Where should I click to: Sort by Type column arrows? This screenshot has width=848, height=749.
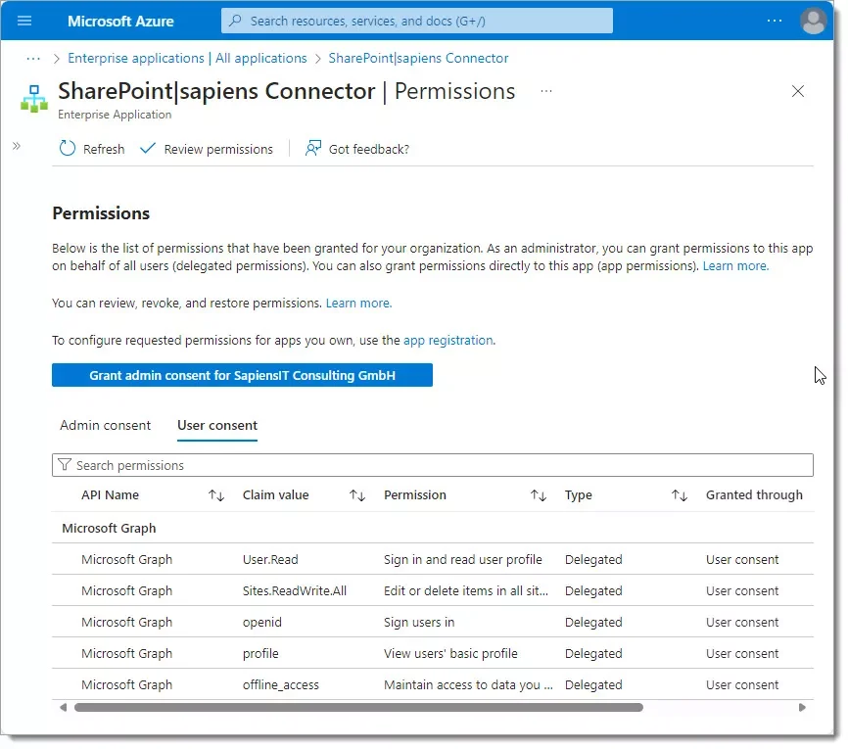click(680, 494)
